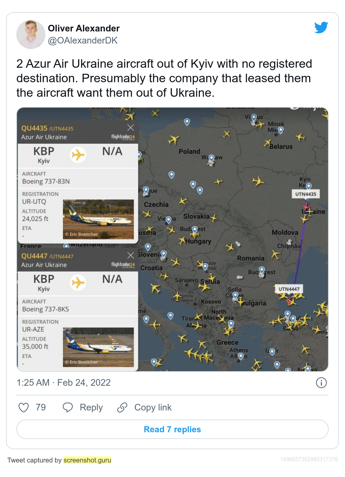The width and height of the screenshot is (345, 477).
Task: Select the UTN4447 flight label on map
Action: tap(289, 289)
